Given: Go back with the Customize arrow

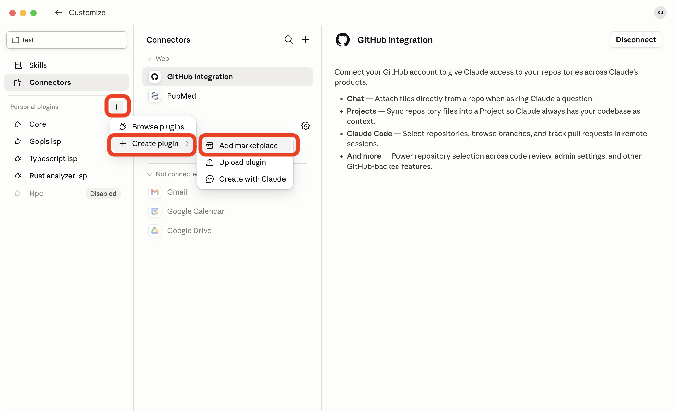Looking at the screenshot, I should [58, 13].
